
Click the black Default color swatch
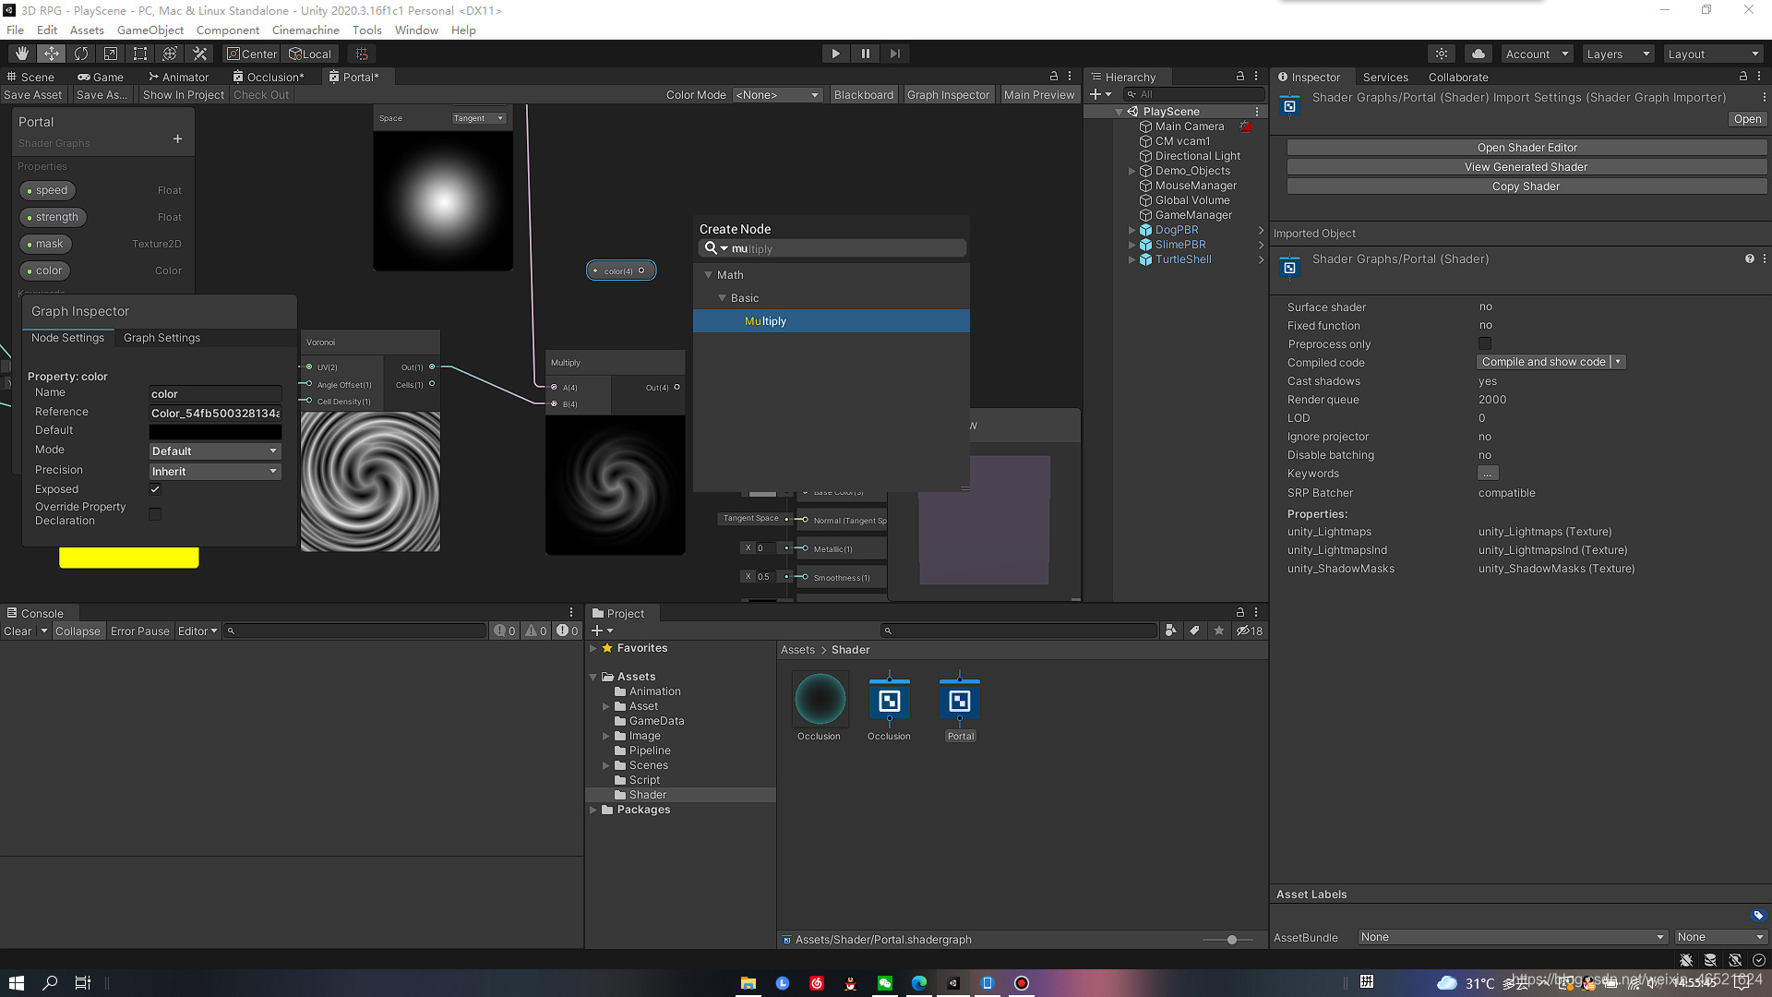coord(215,431)
